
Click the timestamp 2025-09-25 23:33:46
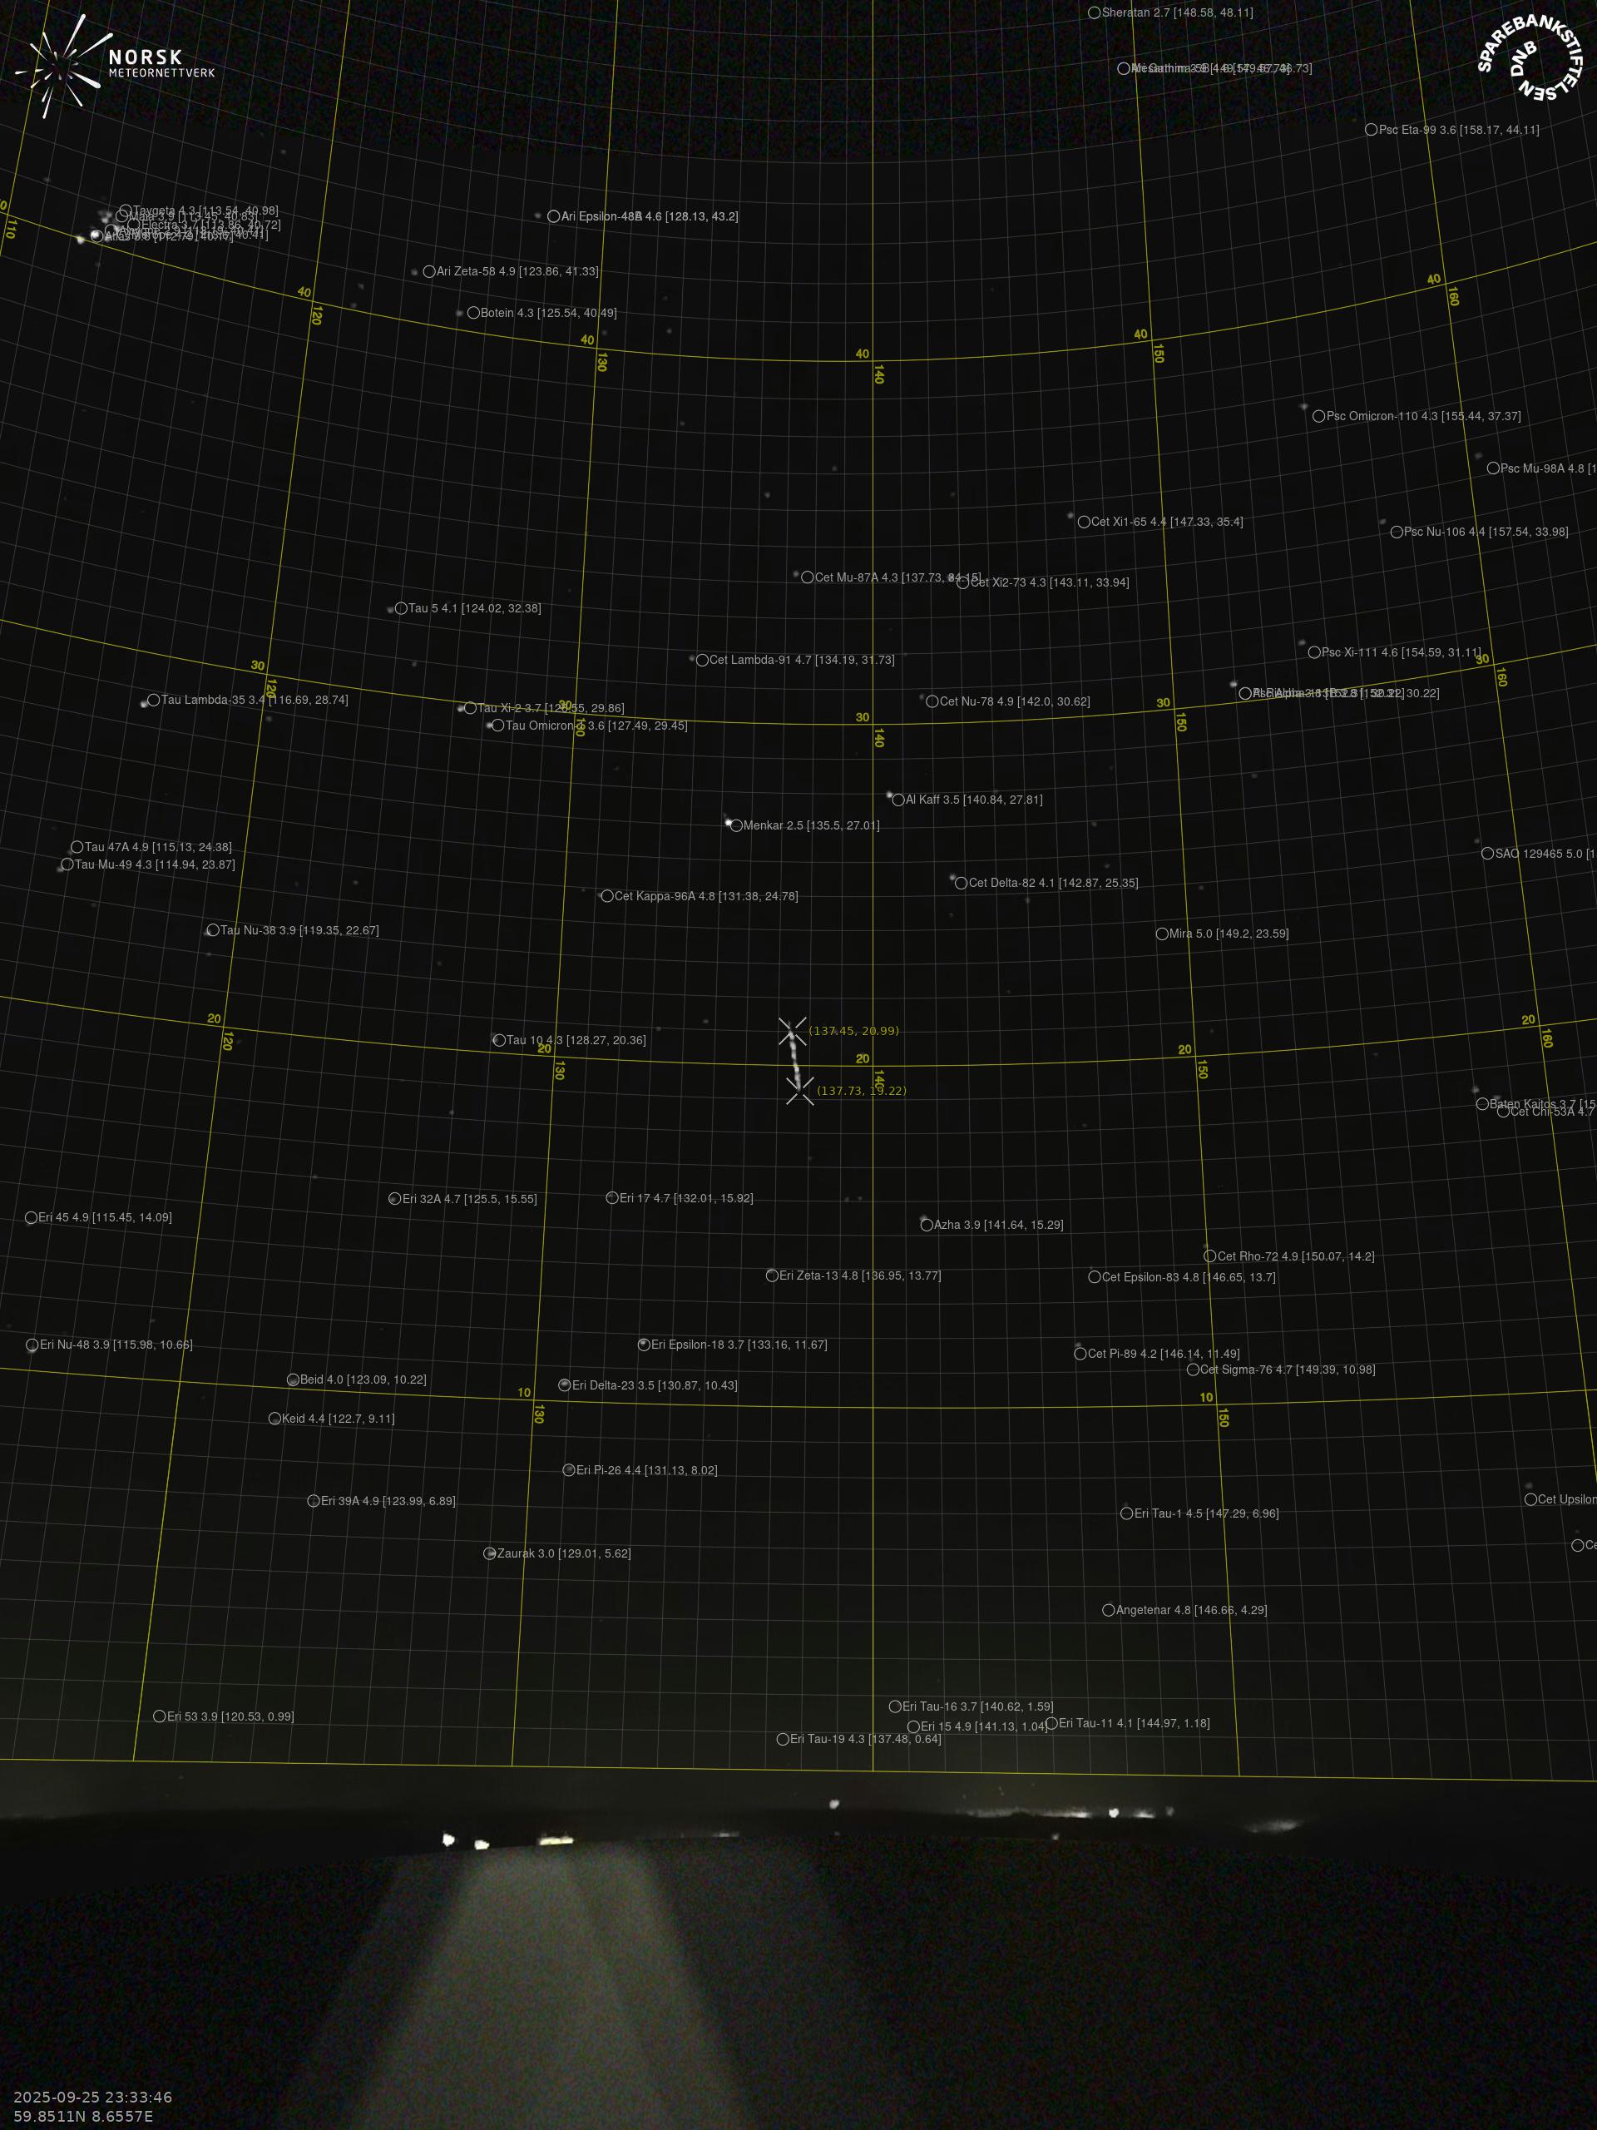click(92, 2096)
